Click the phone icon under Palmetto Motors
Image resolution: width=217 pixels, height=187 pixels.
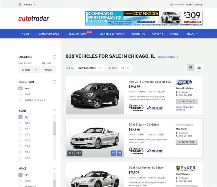pyautogui.click(x=177, y=95)
